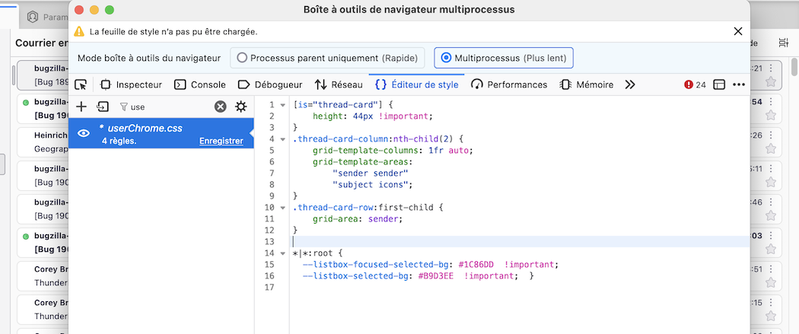Dismiss the style sheet loading warning
Image resolution: width=799 pixels, height=334 pixels.
737,31
